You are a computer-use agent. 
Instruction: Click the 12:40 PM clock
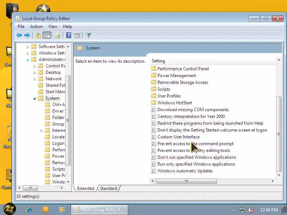[269, 210]
